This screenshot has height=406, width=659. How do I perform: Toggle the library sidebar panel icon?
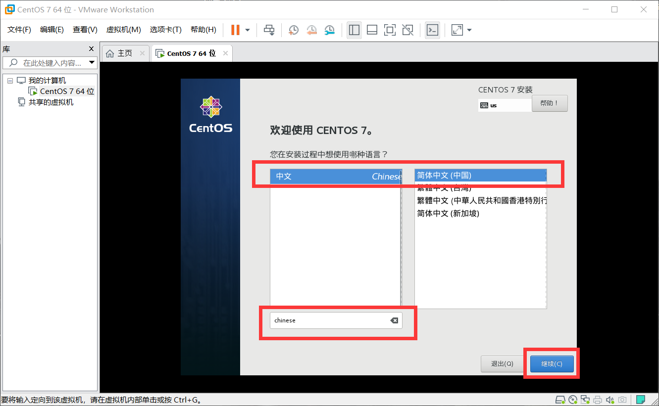[x=354, y=30]
